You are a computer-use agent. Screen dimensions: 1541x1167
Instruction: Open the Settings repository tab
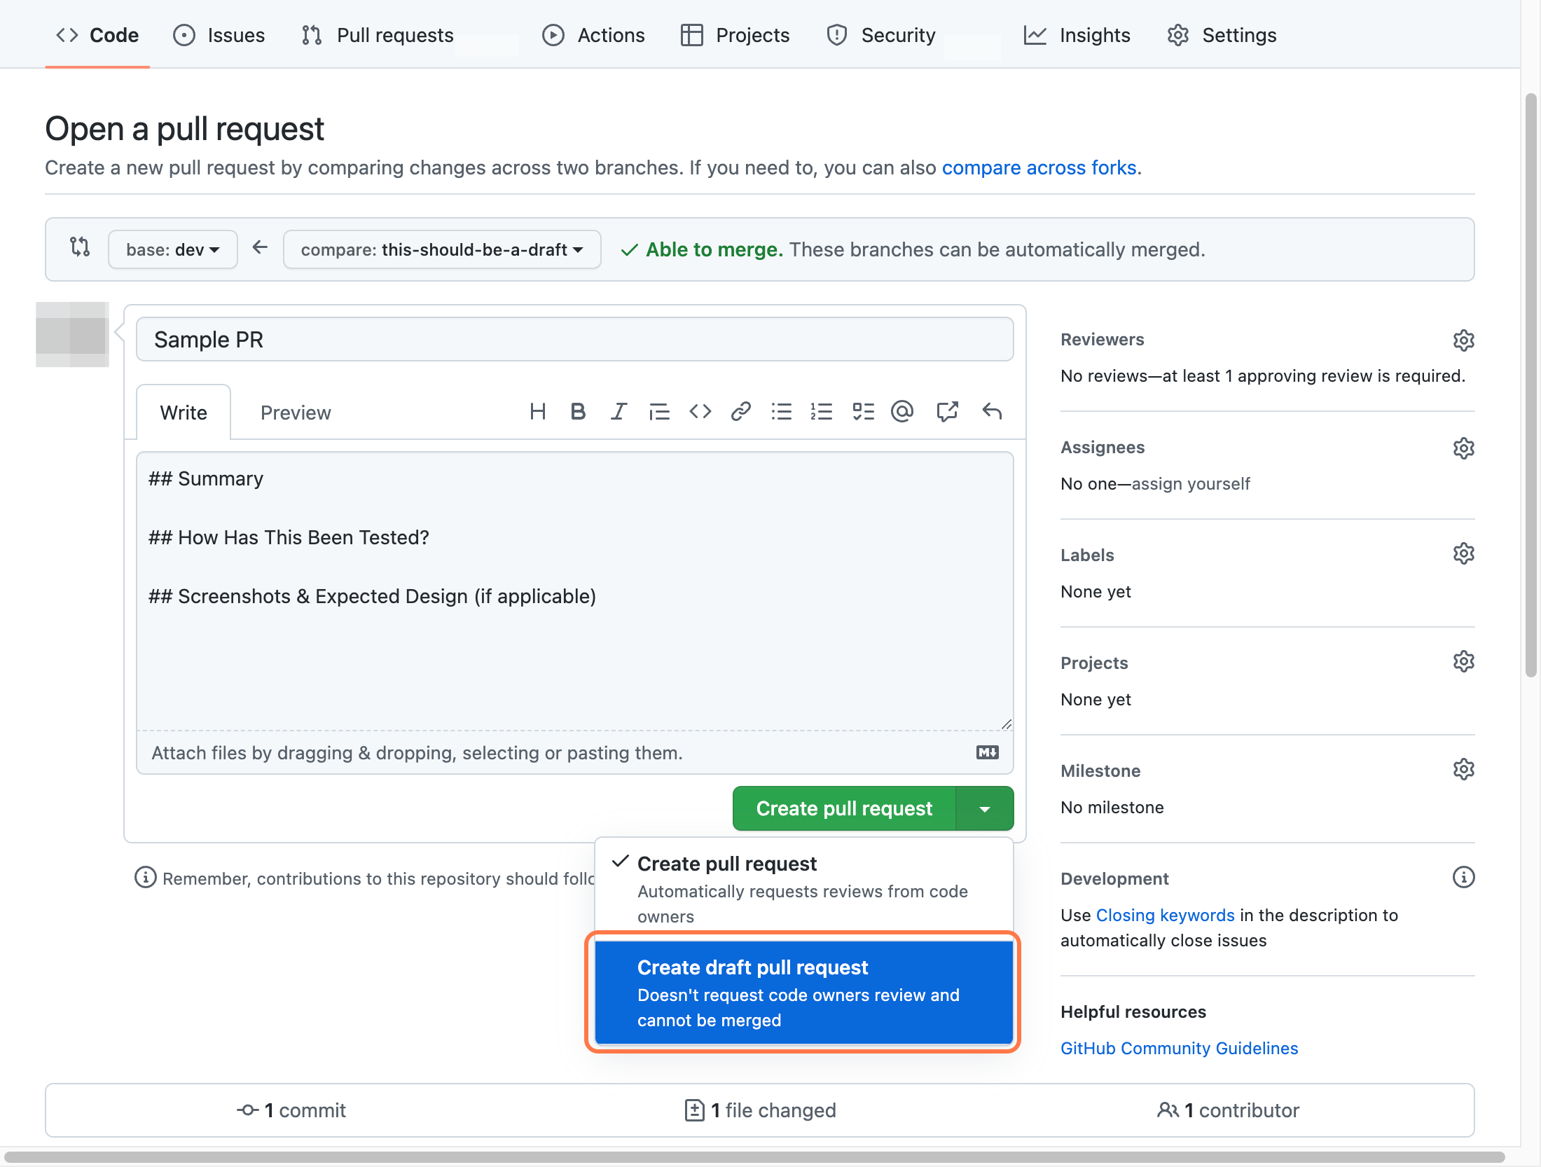(x=1222, y=35)
